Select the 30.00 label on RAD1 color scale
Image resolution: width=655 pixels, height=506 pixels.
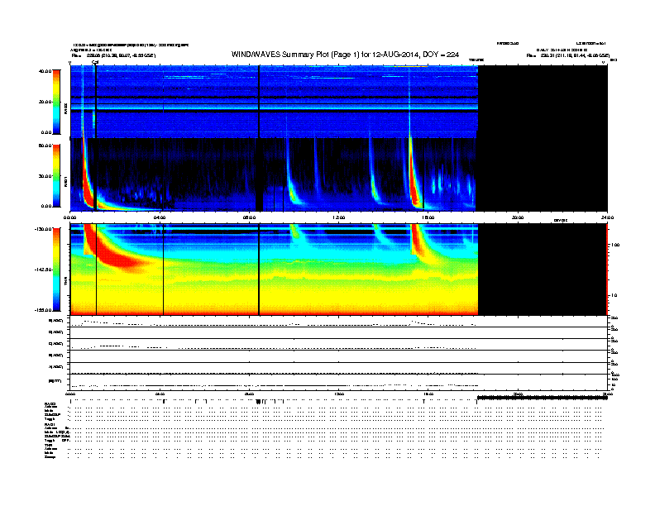point(45,176)
